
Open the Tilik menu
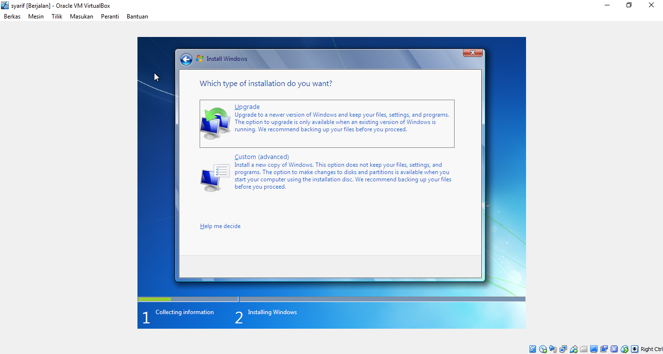click(57, 17)
